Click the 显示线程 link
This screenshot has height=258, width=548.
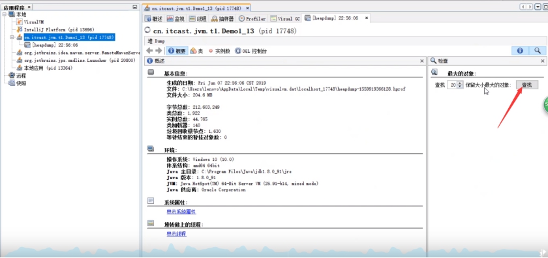coord(177,234)
